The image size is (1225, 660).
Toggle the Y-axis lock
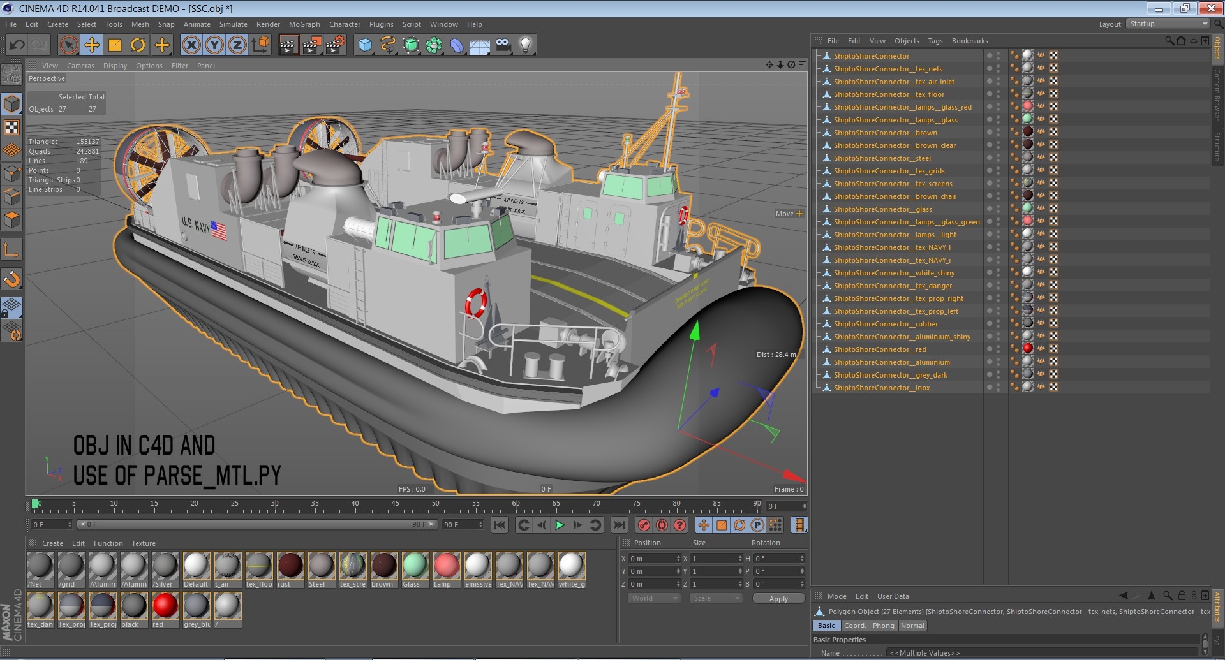coord(214,45)
